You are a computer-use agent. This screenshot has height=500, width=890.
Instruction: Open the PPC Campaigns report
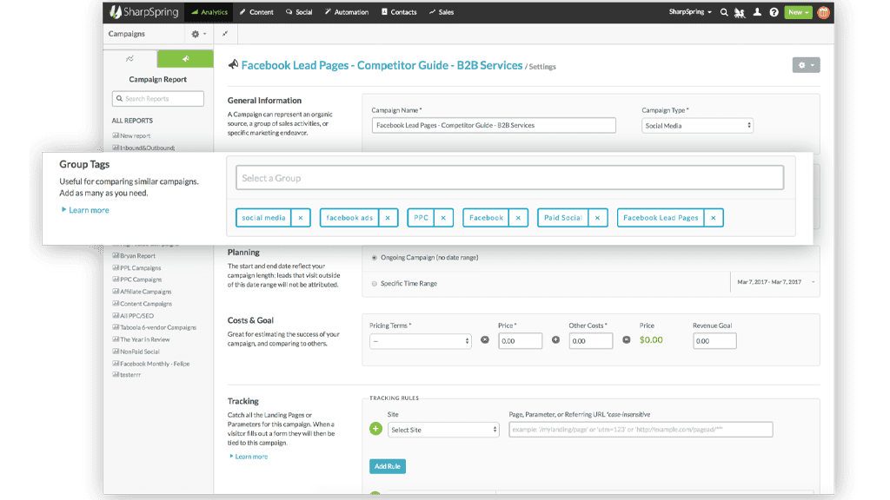pos(137,280)
